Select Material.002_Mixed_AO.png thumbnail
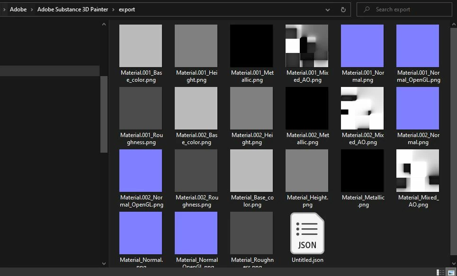 click(x=362, y=108)
